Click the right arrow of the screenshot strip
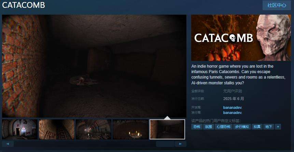The height and width of the screenshot is (152, 294). tap(180, 144)
